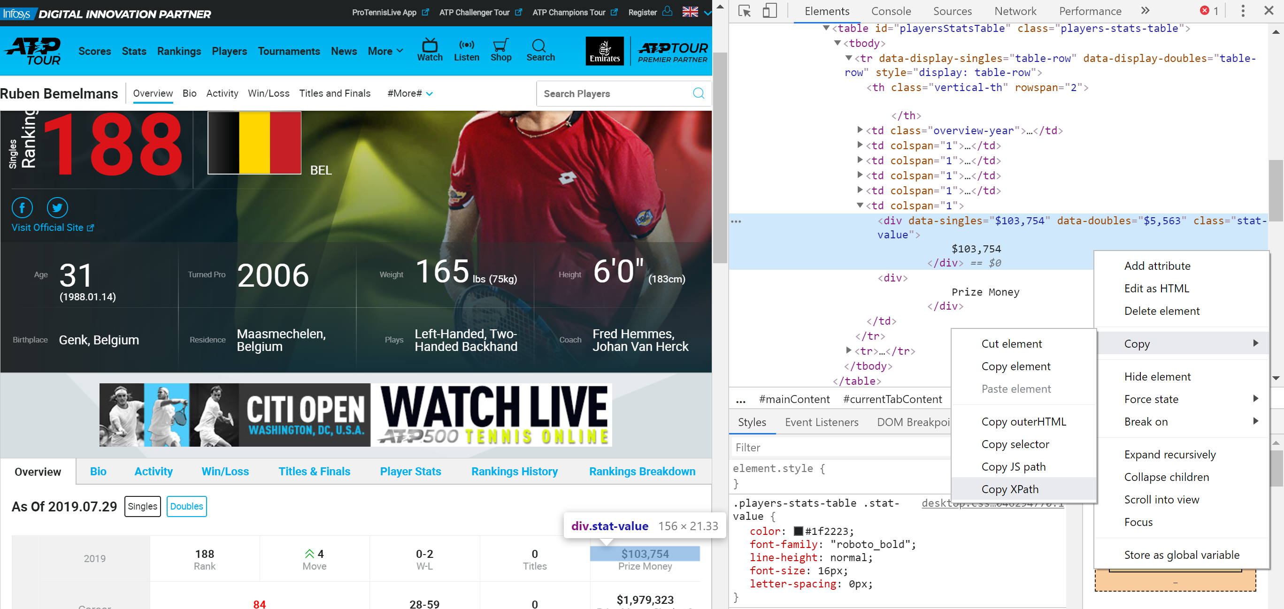Expand the overview-year td node

click(x=860, y=130)
